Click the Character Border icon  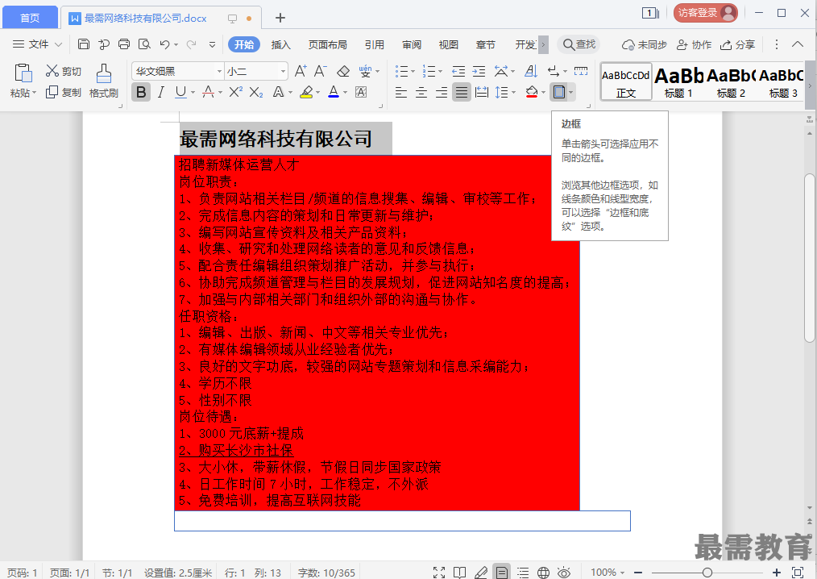361,92
